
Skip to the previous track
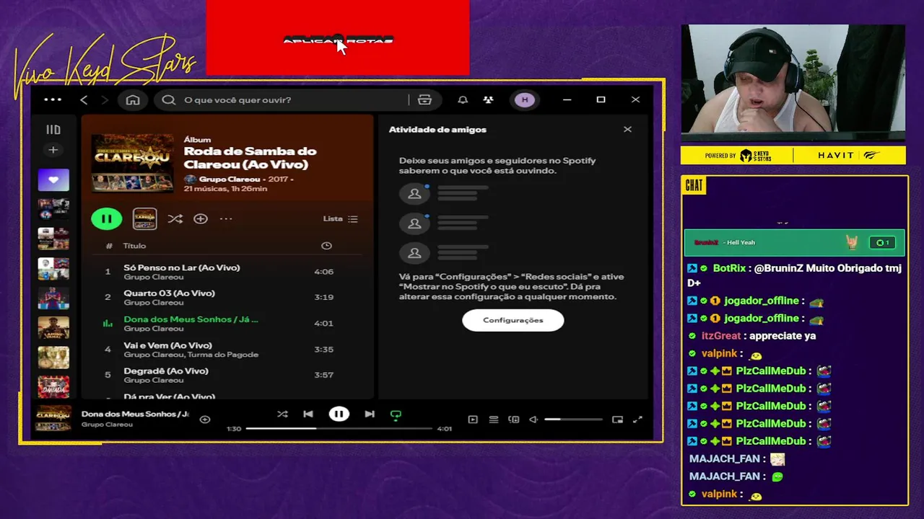coord(308,414)
